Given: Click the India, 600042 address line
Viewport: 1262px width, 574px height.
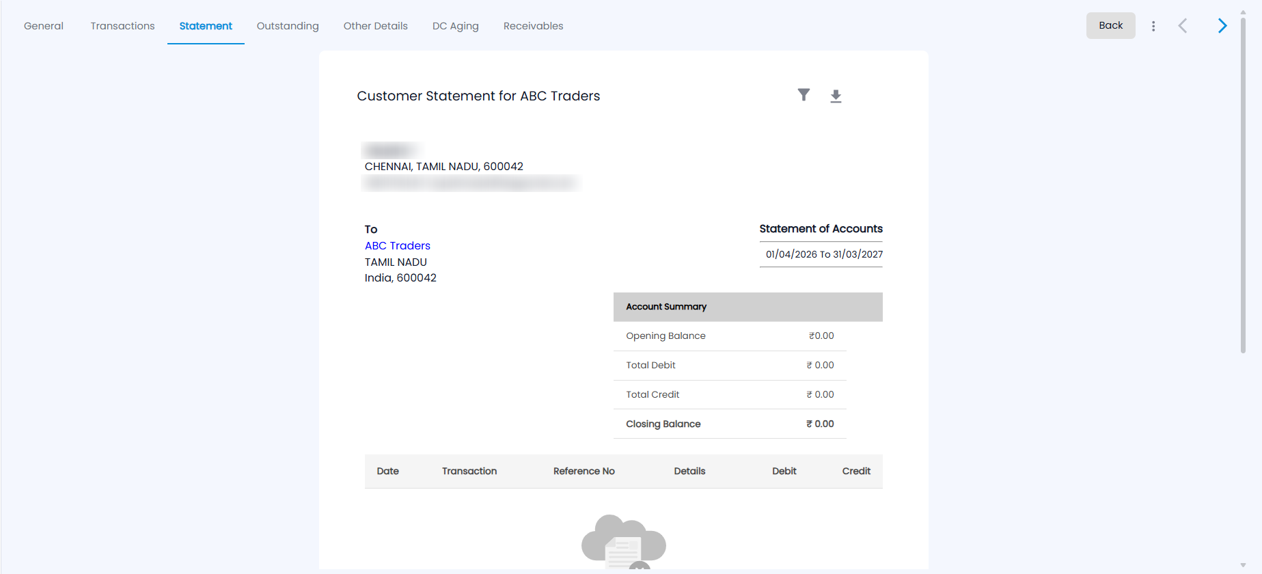Looking at the screenshot, I should click(400, 278).
